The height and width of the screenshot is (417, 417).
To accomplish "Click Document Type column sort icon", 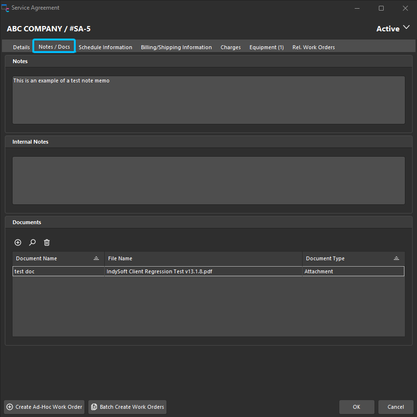I will point(396,258).
